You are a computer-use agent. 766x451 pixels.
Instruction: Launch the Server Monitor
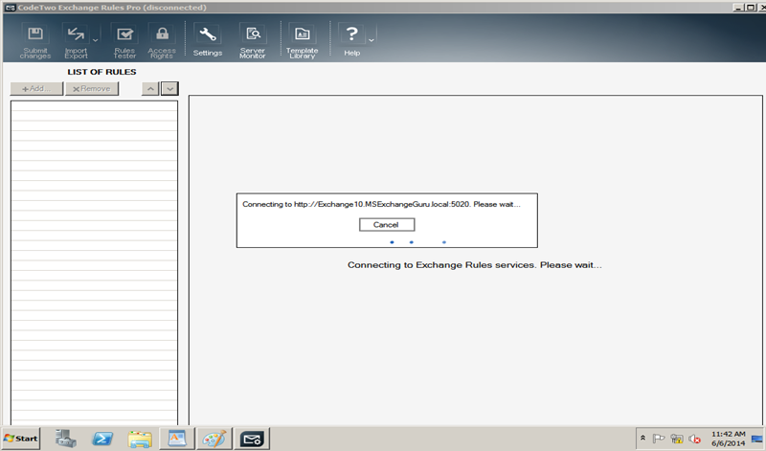[253, 41]
